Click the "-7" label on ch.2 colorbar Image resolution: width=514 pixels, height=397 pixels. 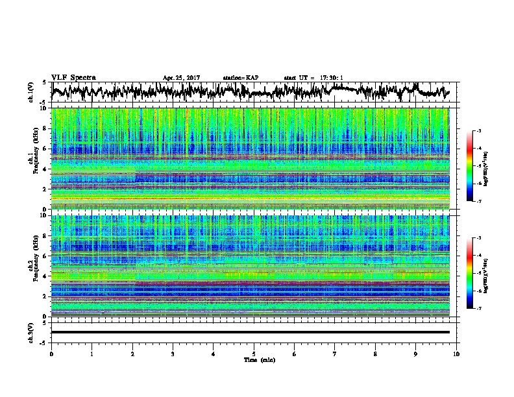click(478, 308)
